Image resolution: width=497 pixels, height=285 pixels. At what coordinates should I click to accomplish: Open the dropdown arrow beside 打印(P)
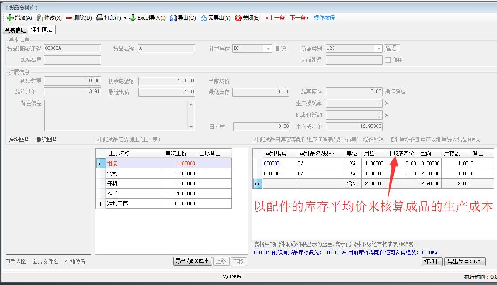(x=126, y=18)
